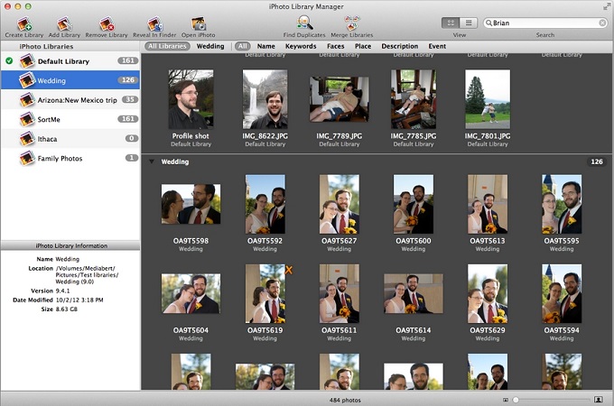Viewport: 614px width, 406px height.
Task: Click the Merge Libraries icon
Action: [x=351, y=23]
